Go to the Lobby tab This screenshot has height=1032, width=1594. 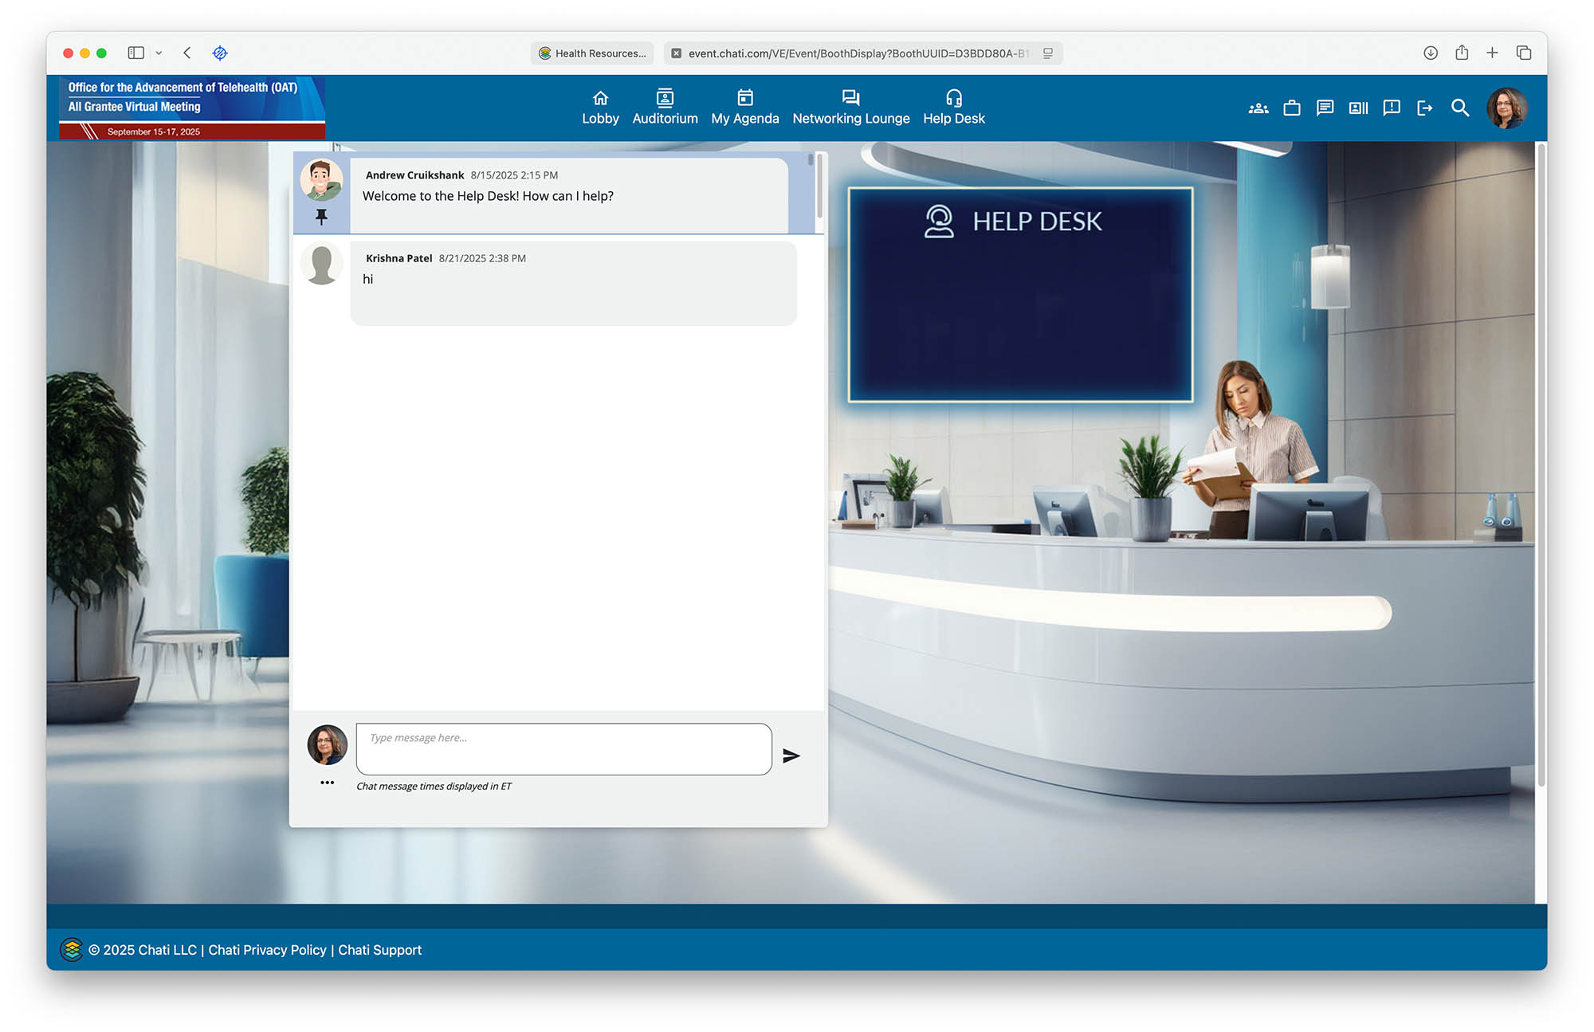pyautogui.click(x=600, y=108)
